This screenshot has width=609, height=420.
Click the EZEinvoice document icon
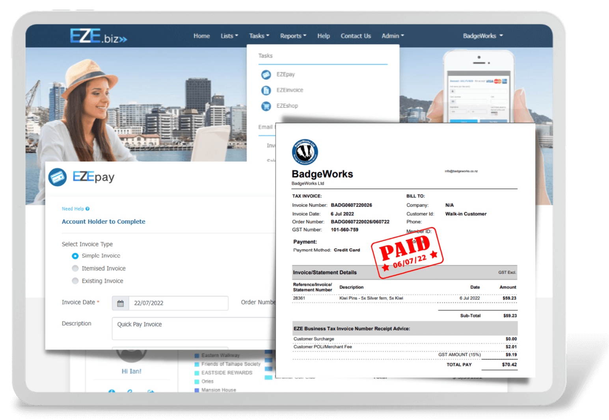pyautogui.click(x=266, y=90)
